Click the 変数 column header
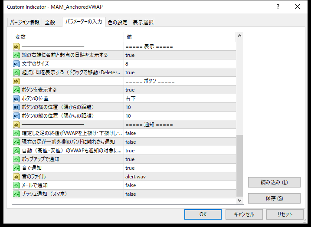Screen dimensions: 311x227 68,37
